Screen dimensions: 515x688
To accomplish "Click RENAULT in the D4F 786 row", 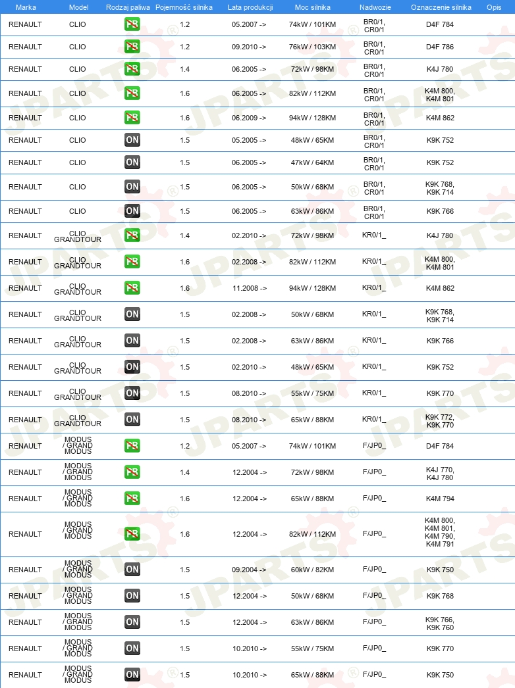I will (x=25, y=47).
